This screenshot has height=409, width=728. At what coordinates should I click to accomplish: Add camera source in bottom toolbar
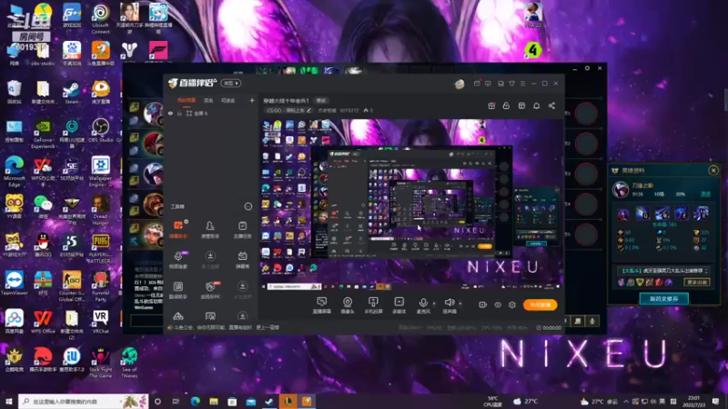point(348,305)
